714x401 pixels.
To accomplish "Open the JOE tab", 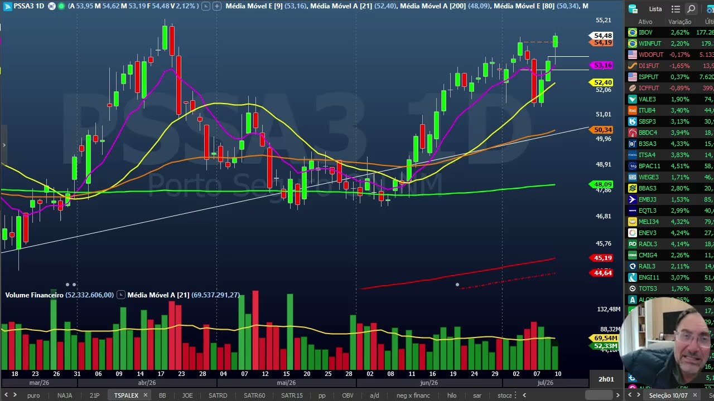I will [x=187, y=395].
